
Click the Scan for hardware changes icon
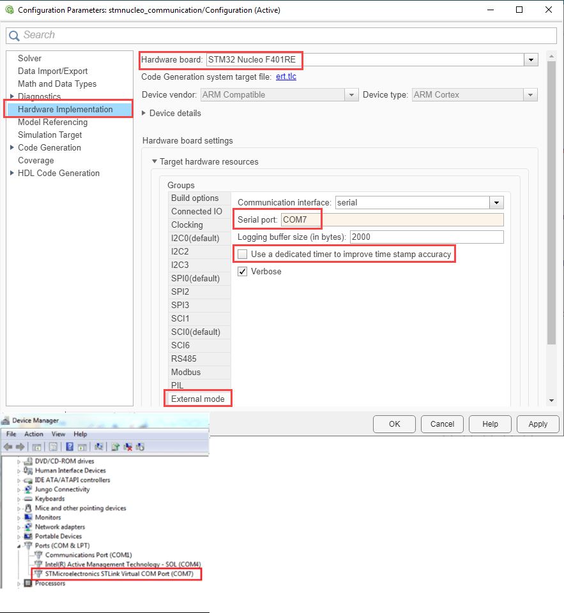(x=99, y=447)
